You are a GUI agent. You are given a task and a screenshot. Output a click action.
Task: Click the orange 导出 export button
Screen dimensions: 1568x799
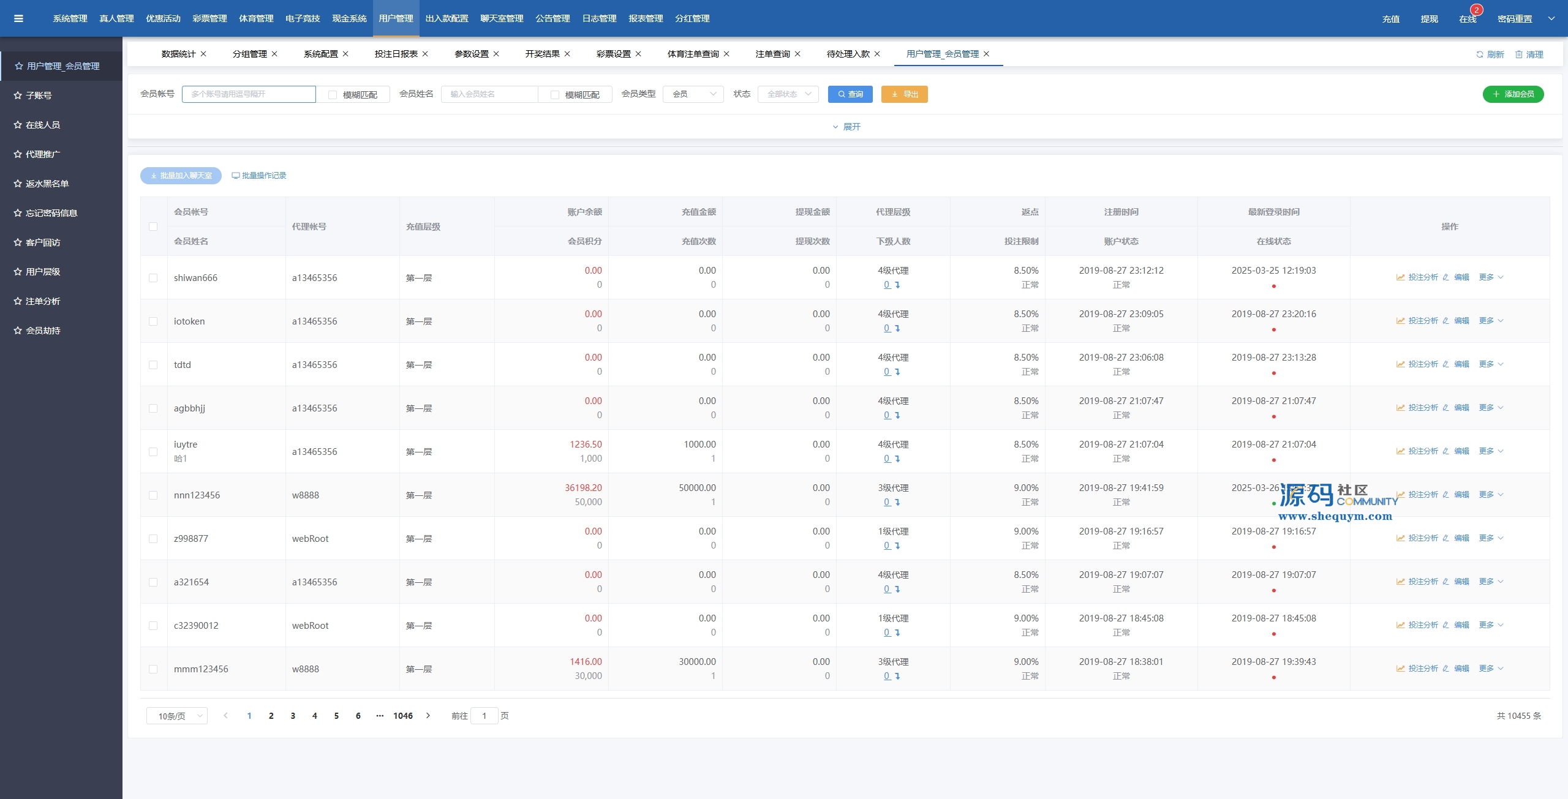pos(904,94)
